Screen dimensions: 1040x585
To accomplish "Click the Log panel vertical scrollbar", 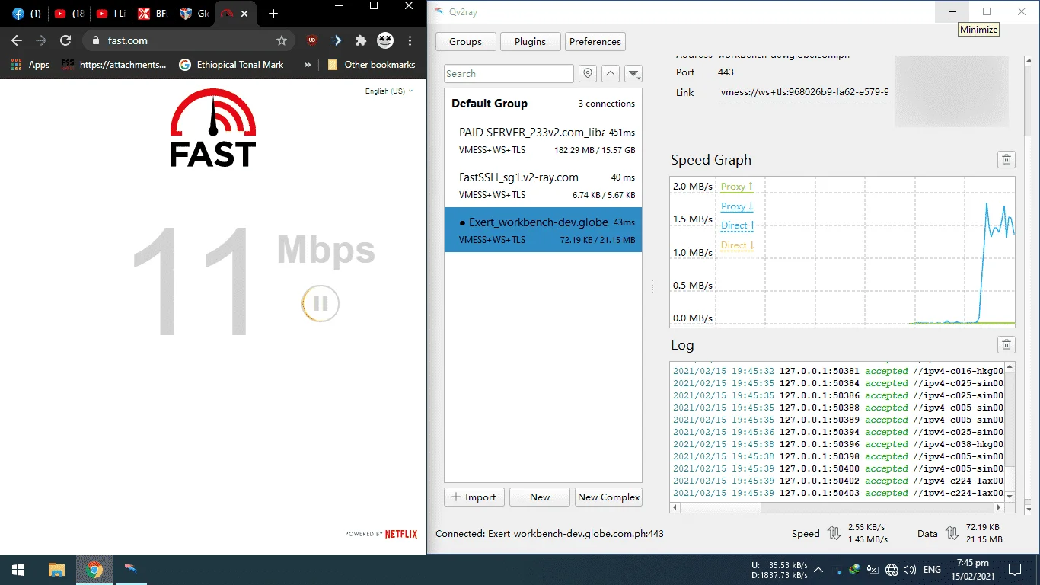I will (1010, 431).
